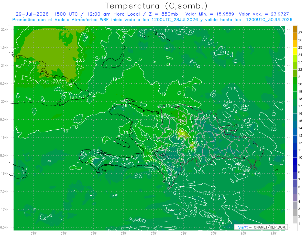Click the '1.5N' latitude axis label
The image size is (307, 237).
(x=4, y=48)
